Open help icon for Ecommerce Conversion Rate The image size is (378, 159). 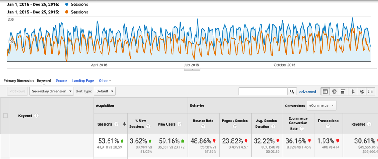[x=302, y=128]
